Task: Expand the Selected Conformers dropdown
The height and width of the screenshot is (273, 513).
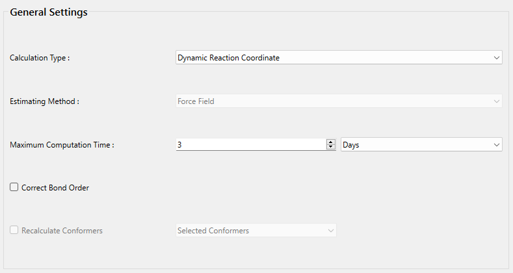Action: click(x=256, y=230)
